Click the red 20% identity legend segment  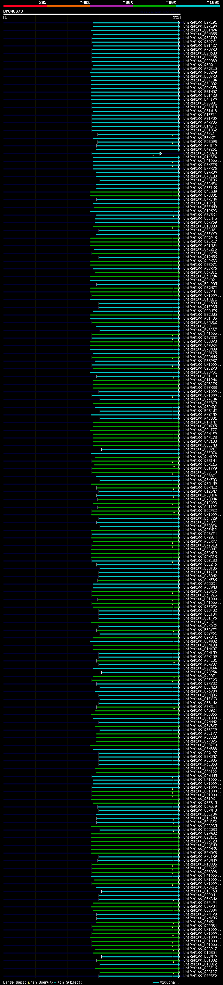tap(25, 6)
